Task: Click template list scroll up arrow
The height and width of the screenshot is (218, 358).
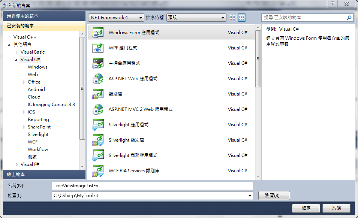Action: coord(258,27)
